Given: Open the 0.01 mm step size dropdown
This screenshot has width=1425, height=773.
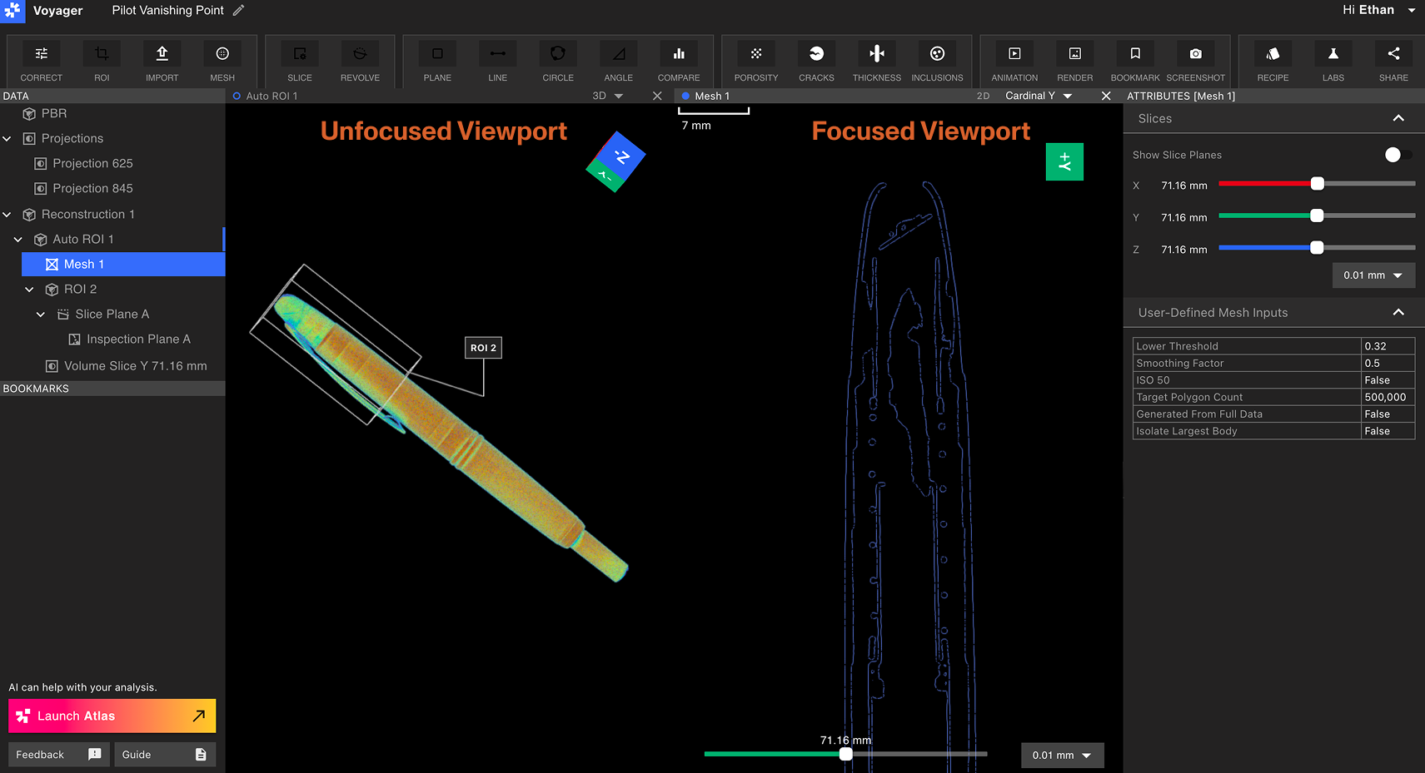Looking at the screenshot, I should [x=1373, y=275].
